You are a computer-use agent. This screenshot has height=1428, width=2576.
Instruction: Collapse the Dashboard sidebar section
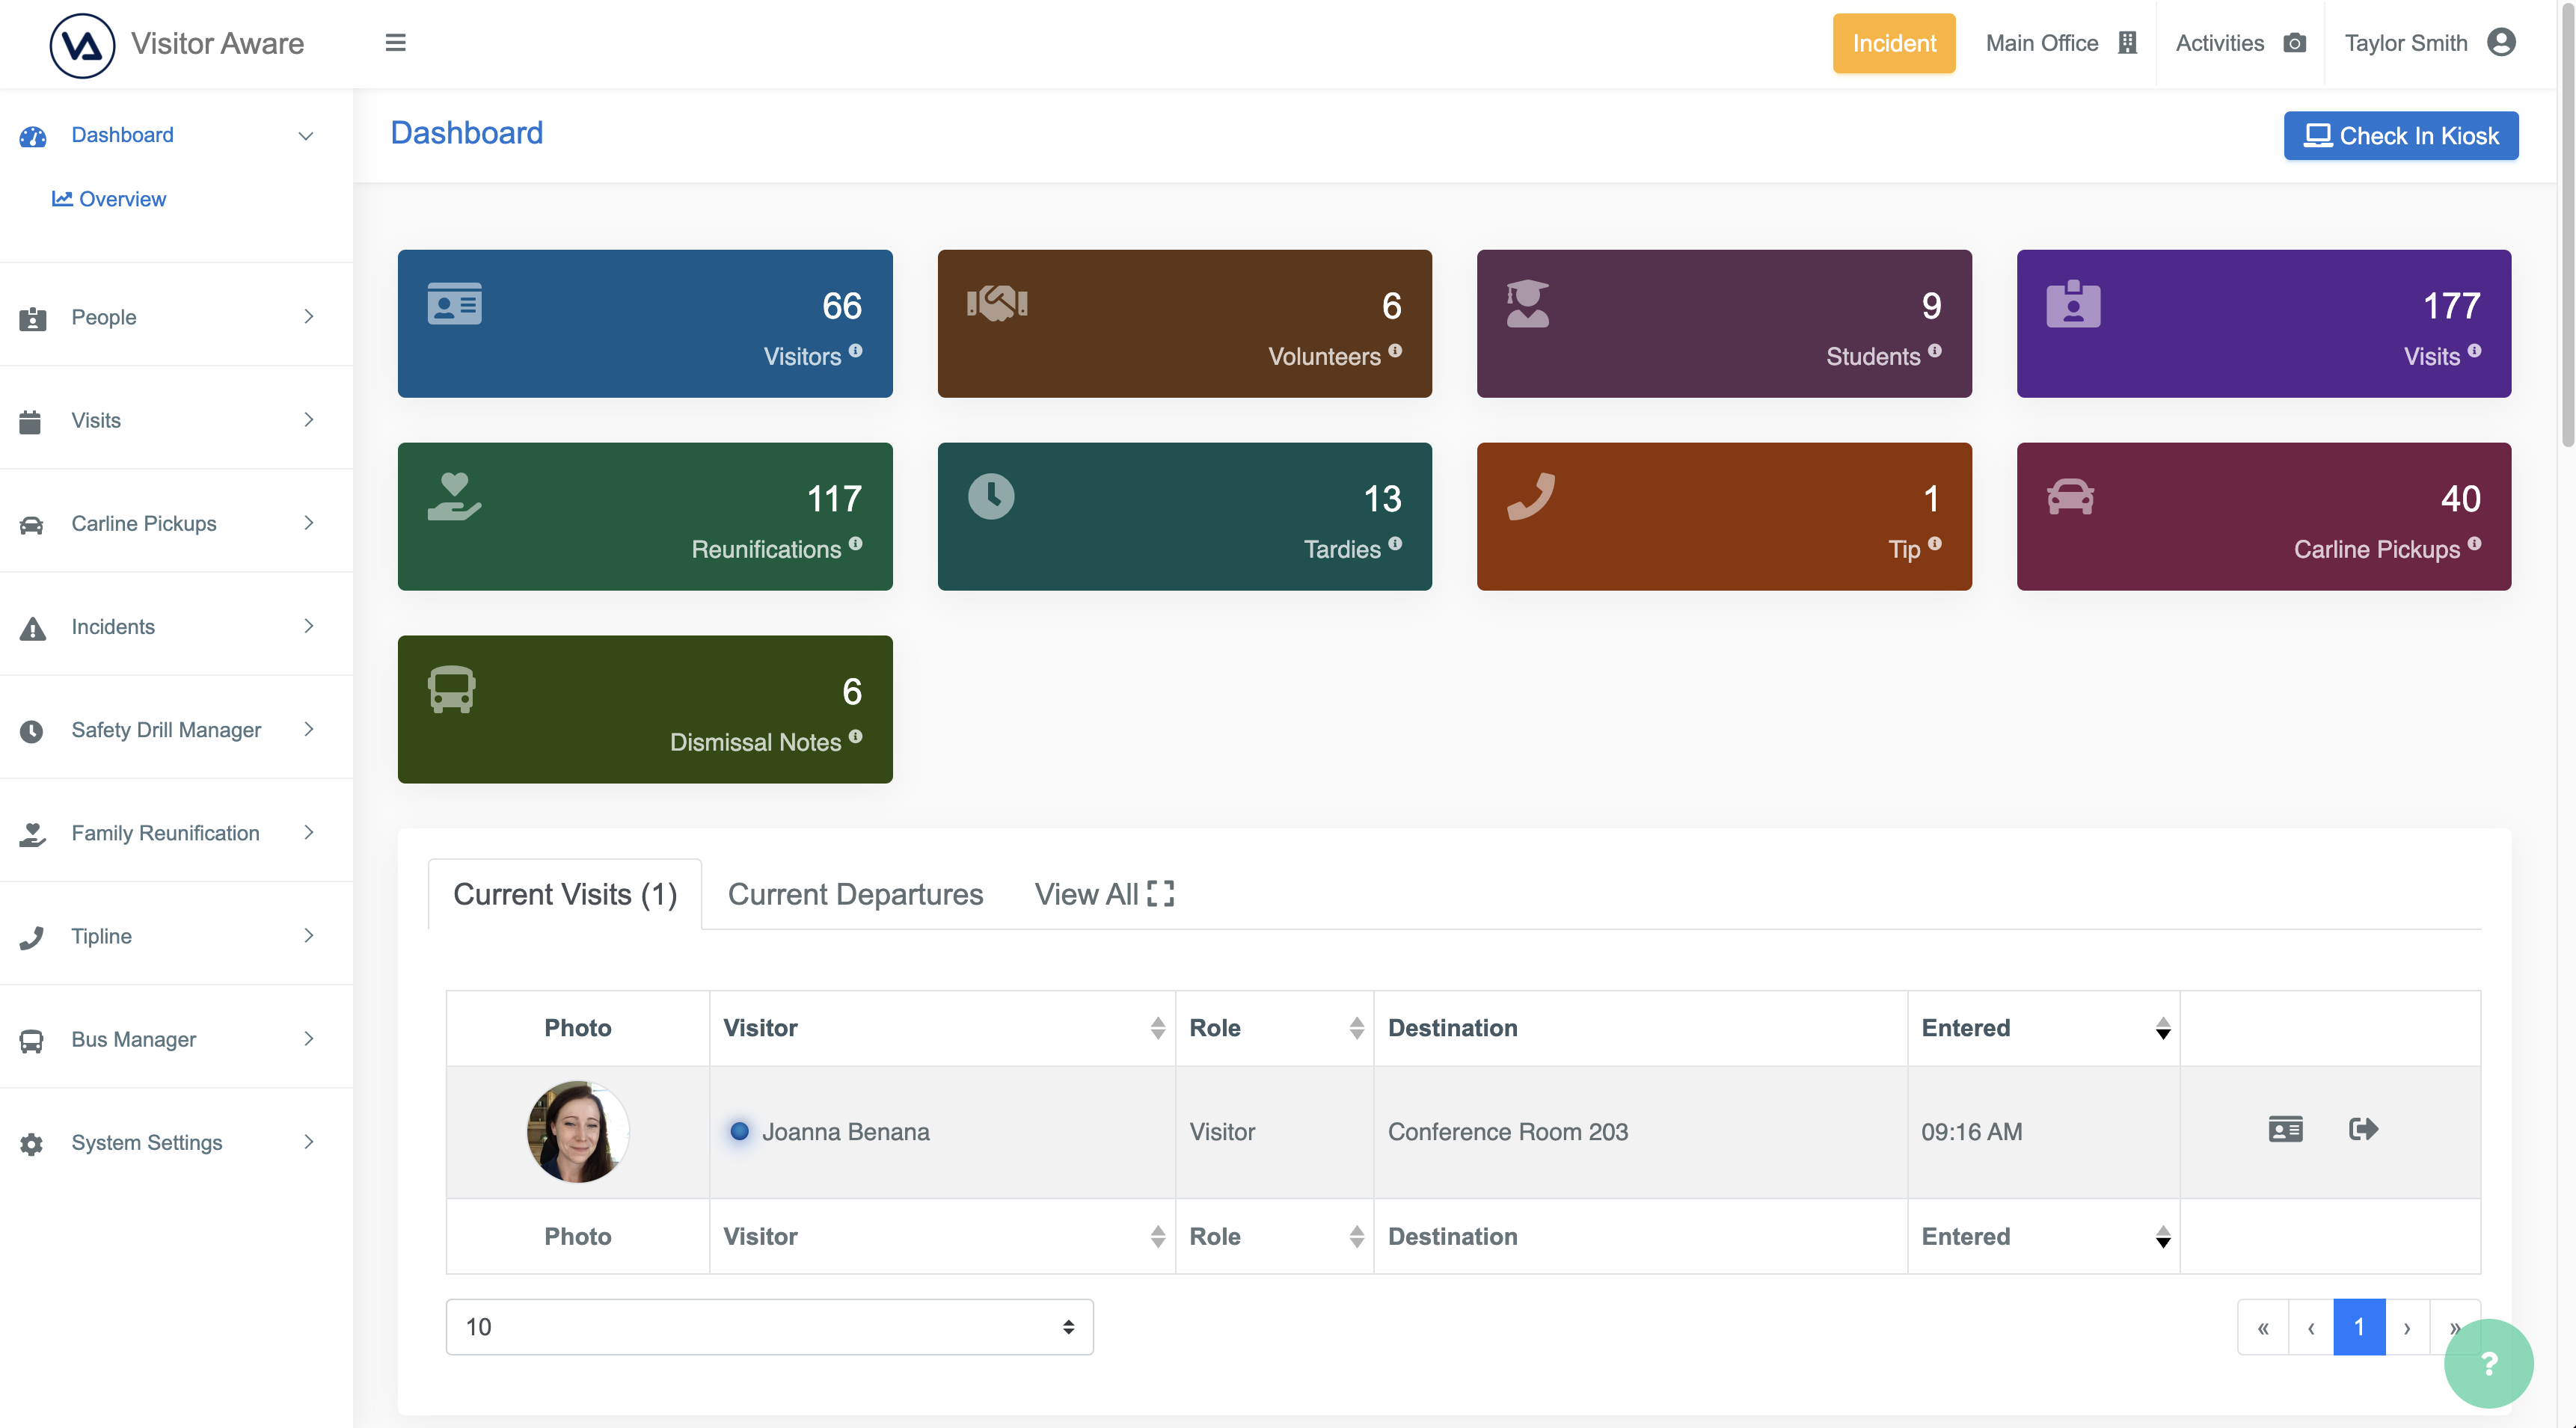tap(305, 135)
